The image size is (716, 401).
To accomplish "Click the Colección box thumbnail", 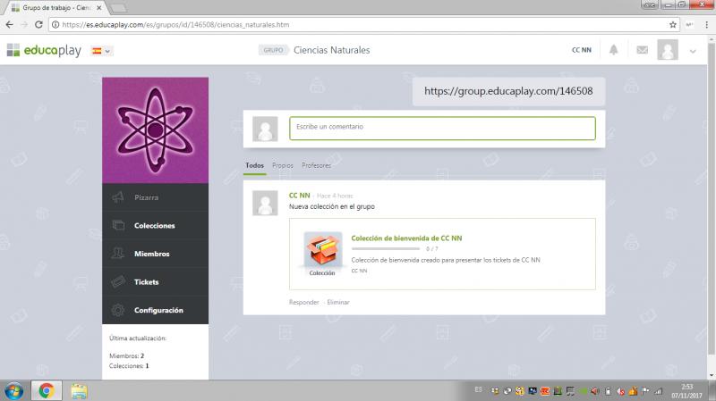I will pyautogui.click(x=322, y=251).
